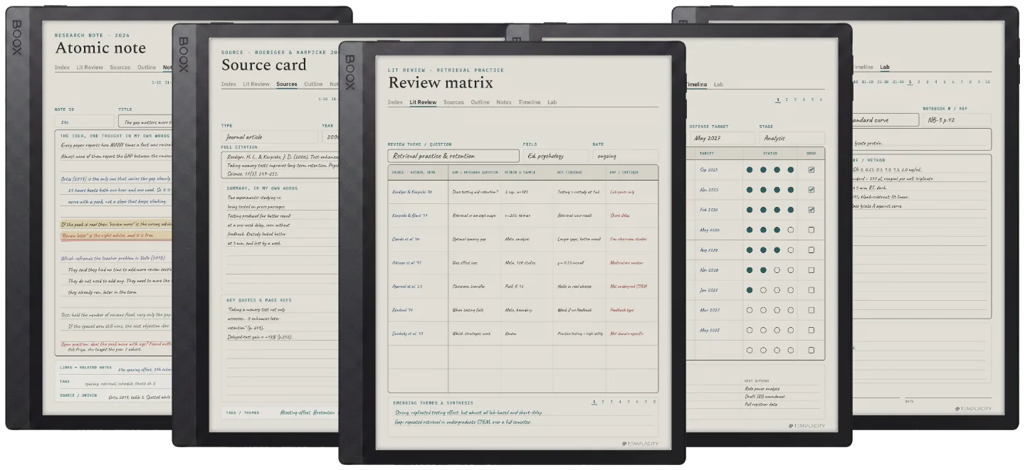The width and height of the screenshot is (1025, 470).
Task: Select the Sources tab on Source card tablet
Action: 287,84
